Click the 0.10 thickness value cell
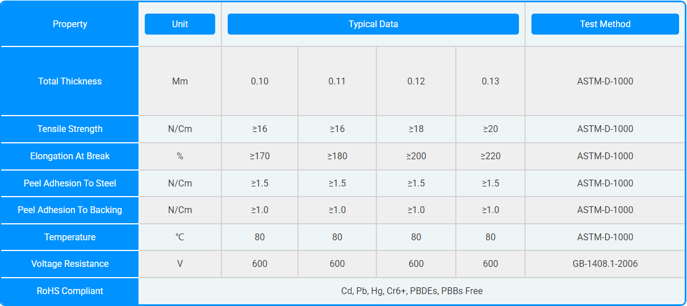The width and height of the screenshot is (687, 306). tap(259, 81)
